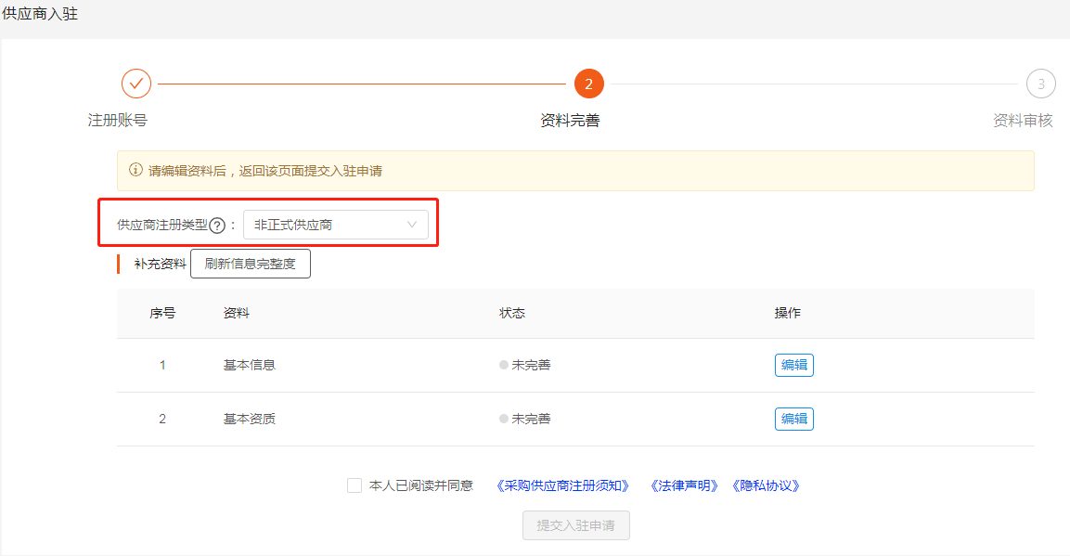The height and width of the screenshot is (556, 1070).
Task: Open 《法律声明》 link
Action: [x=684, y=485]
